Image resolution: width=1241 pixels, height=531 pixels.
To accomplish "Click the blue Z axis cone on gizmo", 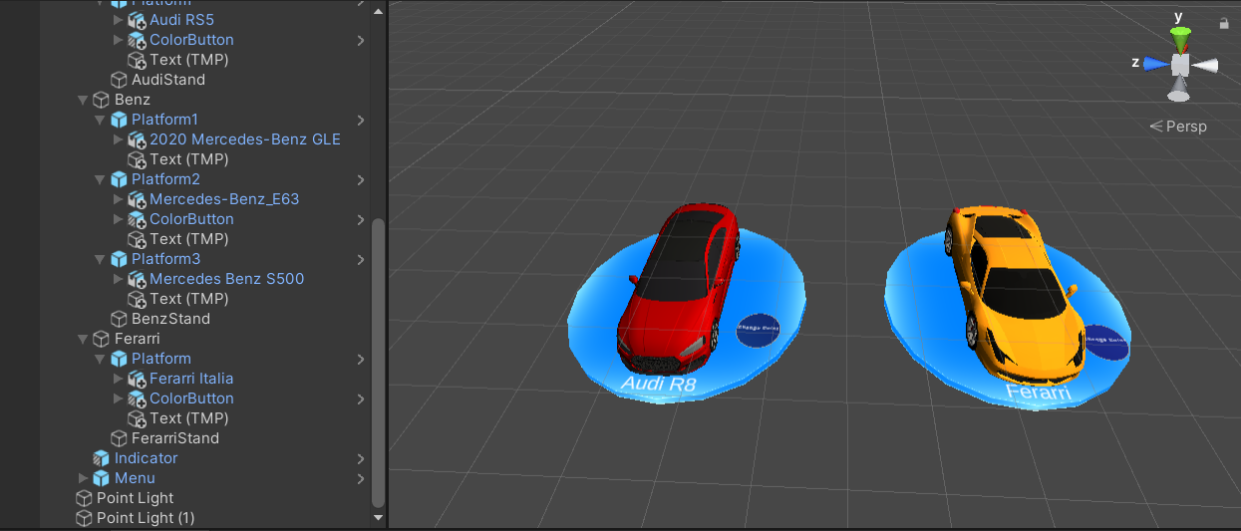I will (1156, 64).
